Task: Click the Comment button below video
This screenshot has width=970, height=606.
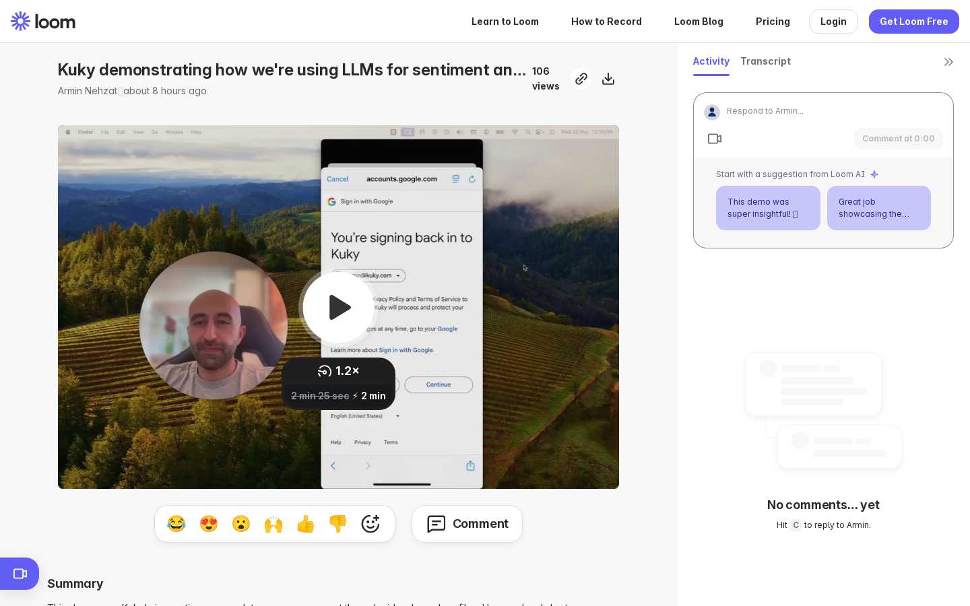Action: [467, 524]
